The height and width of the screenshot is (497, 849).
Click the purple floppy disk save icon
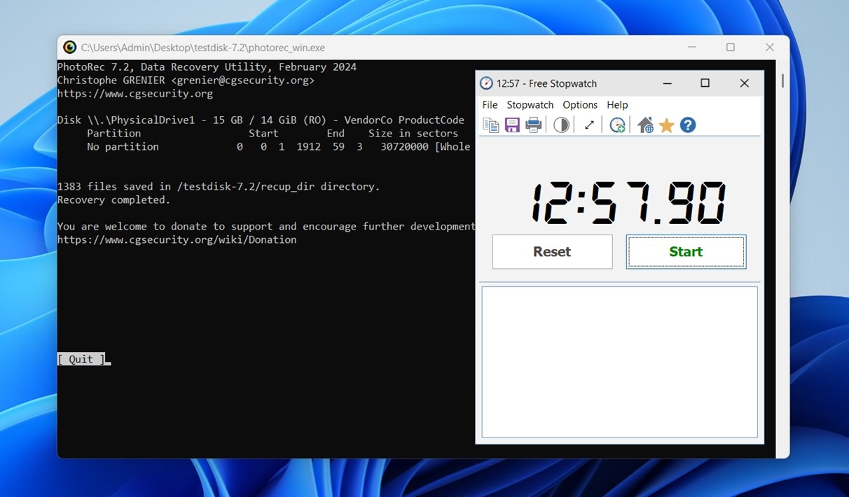coord(512,125)
